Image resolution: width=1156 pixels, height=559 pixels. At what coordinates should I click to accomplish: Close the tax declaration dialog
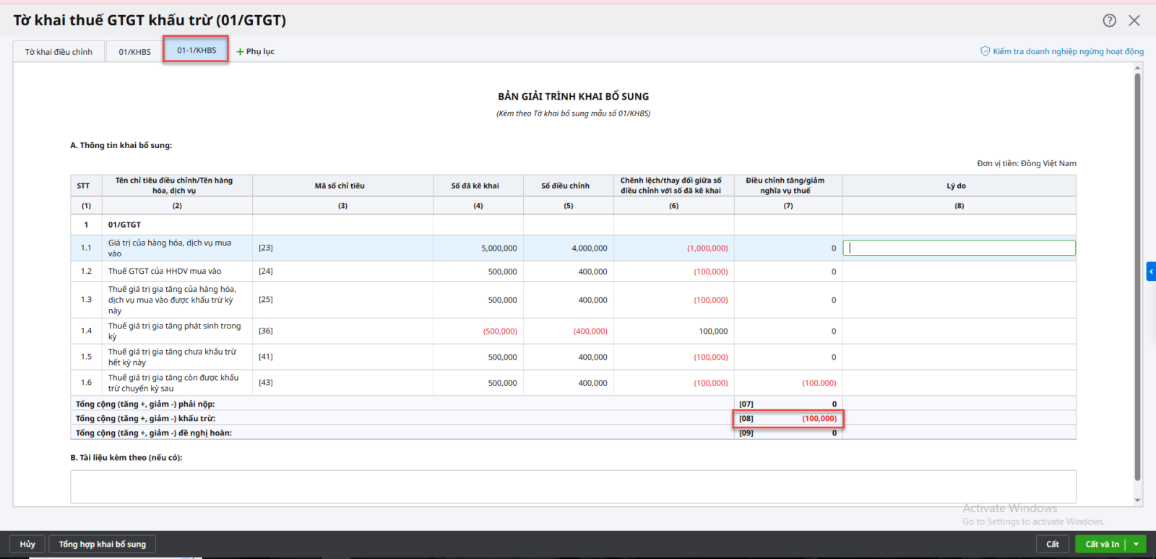click(x=1134, y=20)
